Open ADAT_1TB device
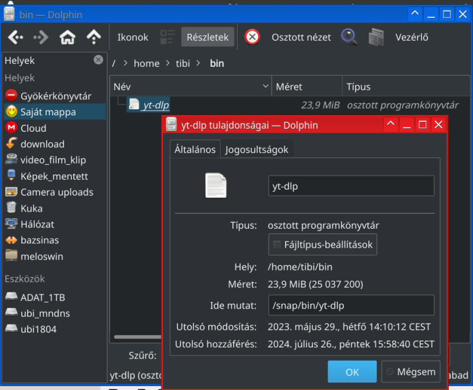The height and width of the screenshot is (390, 473). (55, 297)
